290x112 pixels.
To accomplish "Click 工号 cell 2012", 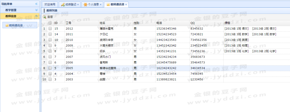I will point(69,29).
